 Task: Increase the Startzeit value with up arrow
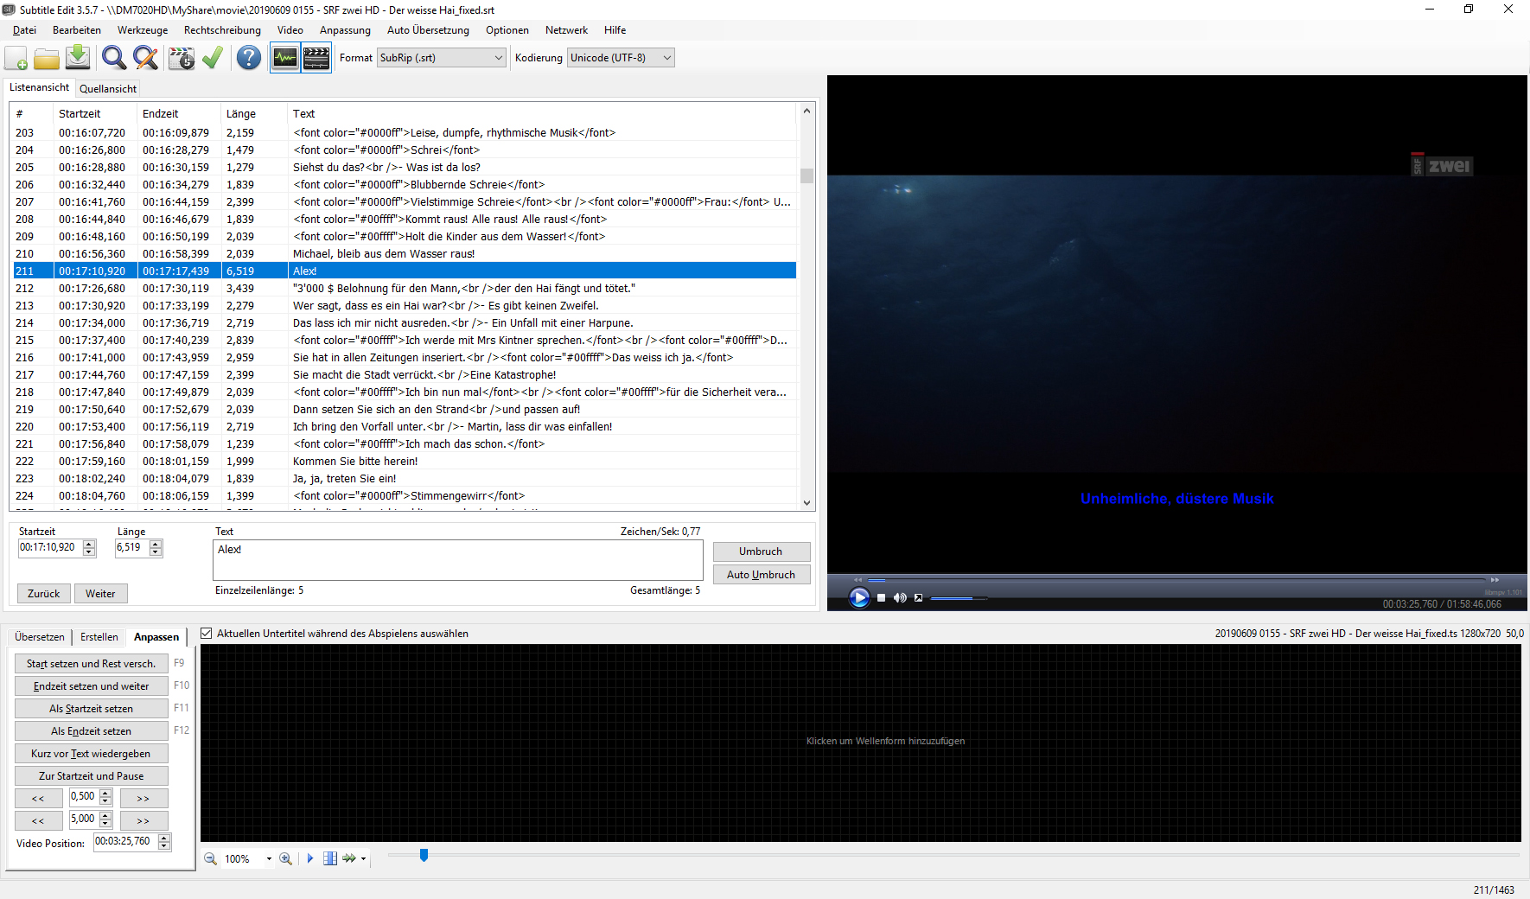coord(89,544)
